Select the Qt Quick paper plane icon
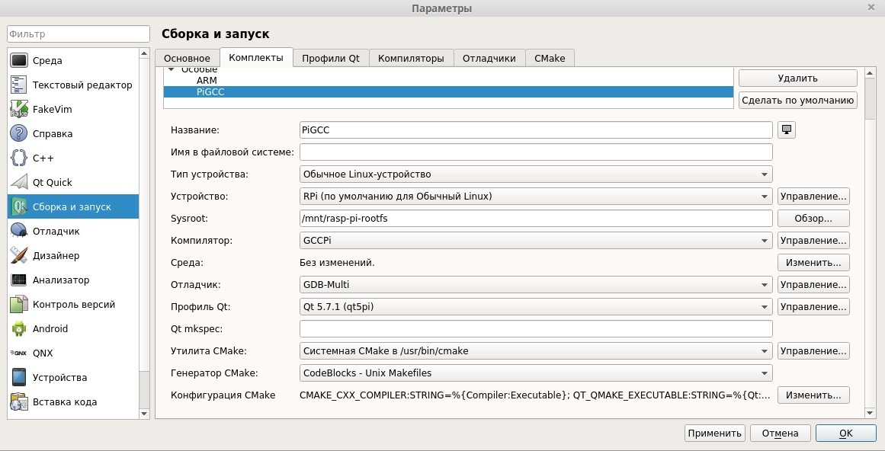Viewport: 885px width, 451px height. (19, 183)
